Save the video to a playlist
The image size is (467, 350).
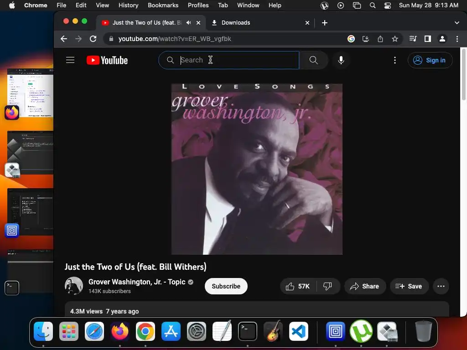click(409, 286)
